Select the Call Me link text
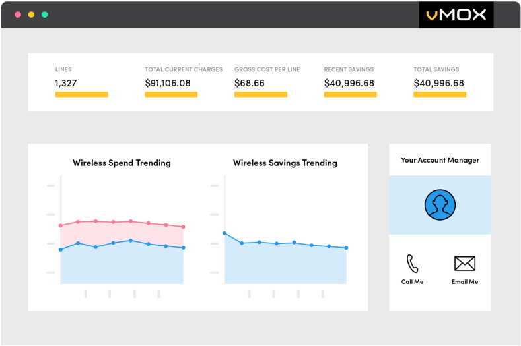 click(x=412, y=282)
